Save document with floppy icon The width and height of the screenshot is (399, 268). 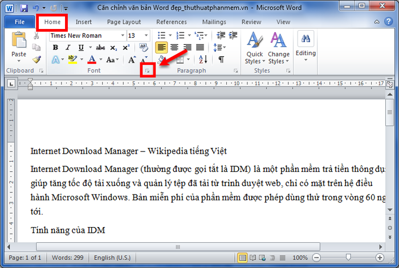[x=24, y=9]
